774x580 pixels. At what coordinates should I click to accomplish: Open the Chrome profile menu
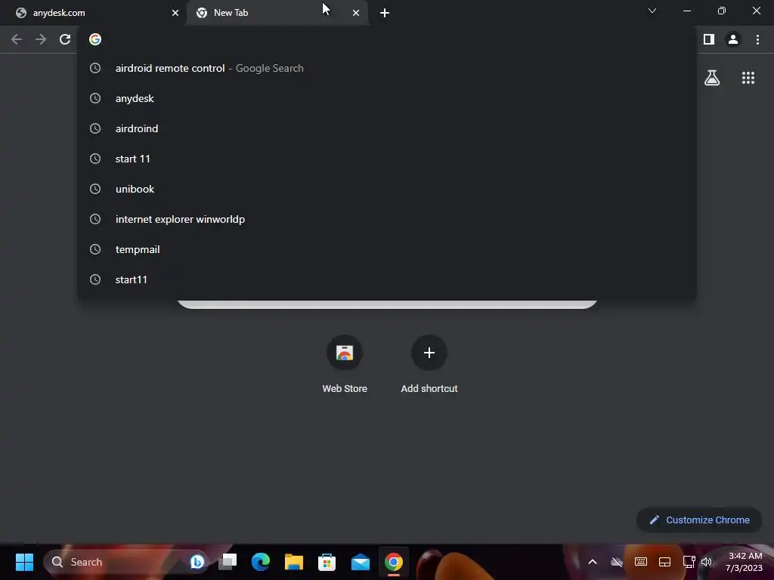733,39
